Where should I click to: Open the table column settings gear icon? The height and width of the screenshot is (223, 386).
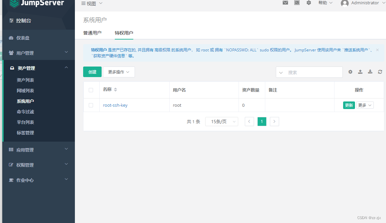pyautogui.click(x=350, y=71)
